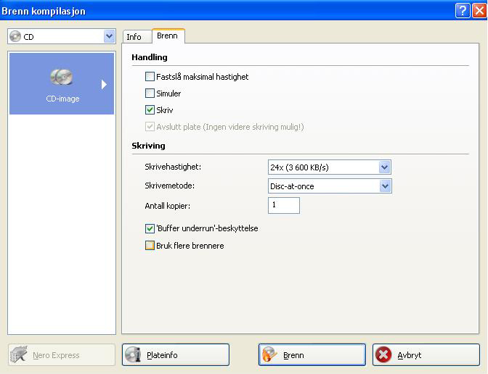Image resolution: width=488 pixels, height=374 pixels.
Task: Toggle the Simuler checkbox
Action: tap(150, 93)
